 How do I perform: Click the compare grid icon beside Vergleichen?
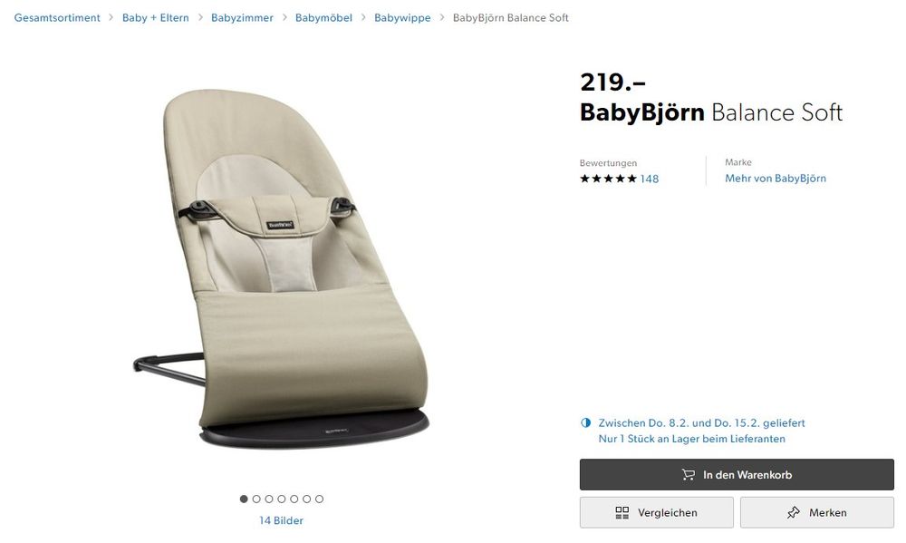[x=622, y=513]
